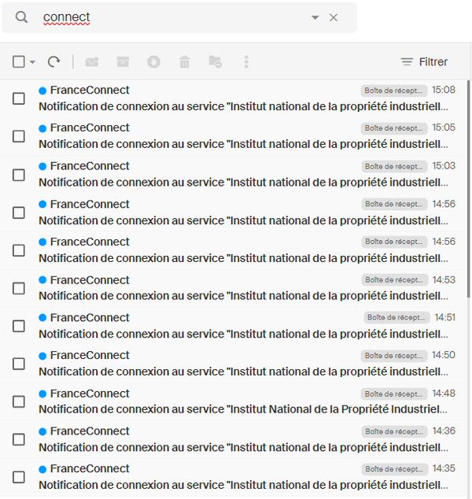Open the FranceConnect email received at 14:35

click(x=234, y=477)
